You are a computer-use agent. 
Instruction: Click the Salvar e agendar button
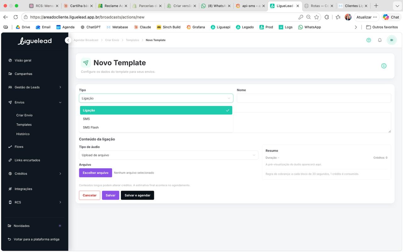(x=138, y=195)
